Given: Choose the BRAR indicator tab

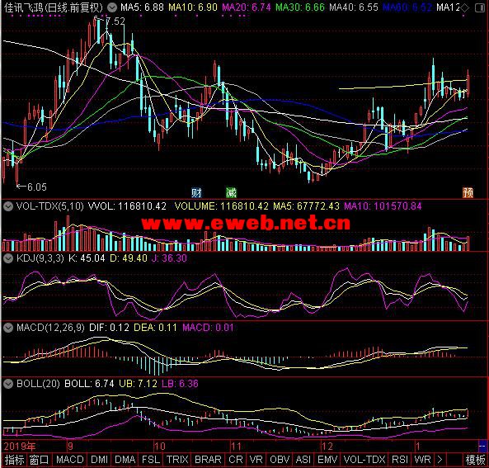Looking at the screenshot, I should tap(208, 460).
